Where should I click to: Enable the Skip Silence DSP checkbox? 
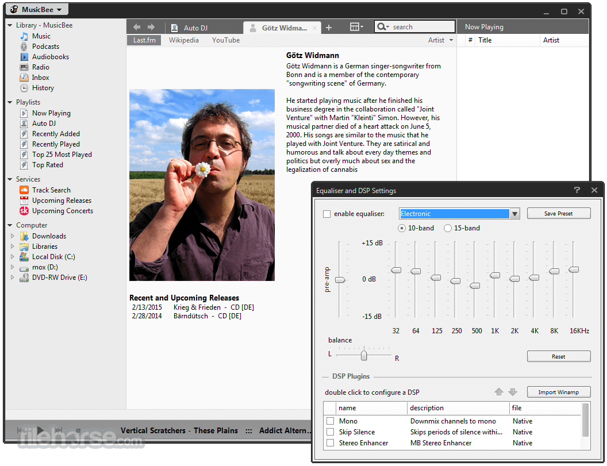click(330, 432)
